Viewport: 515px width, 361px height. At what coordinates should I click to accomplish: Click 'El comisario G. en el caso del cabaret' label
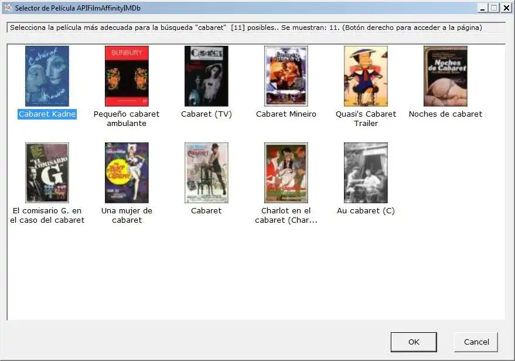tap(47, 215)
